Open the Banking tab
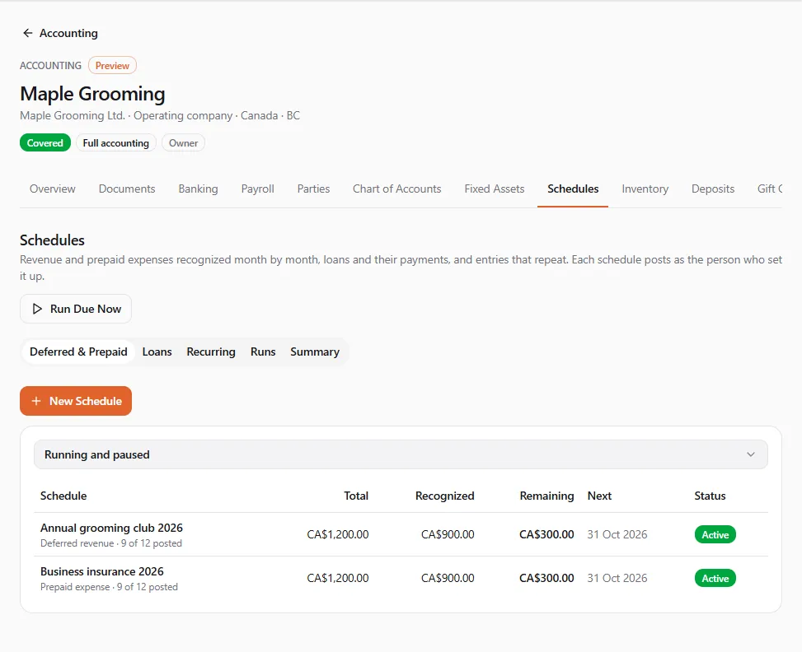802x652 pixels. pyautogui.click(x=198, y=189)
